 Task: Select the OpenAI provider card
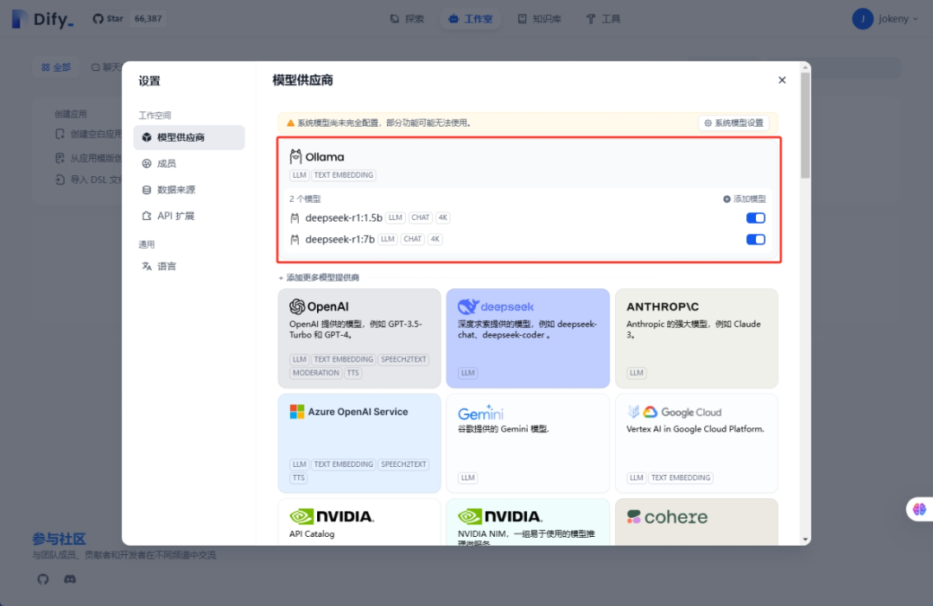pos(359,338)
